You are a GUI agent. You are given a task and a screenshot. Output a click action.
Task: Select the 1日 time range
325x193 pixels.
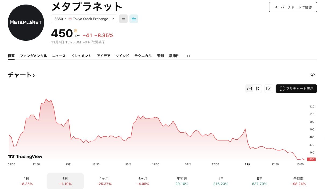click(x=26, y=181)
